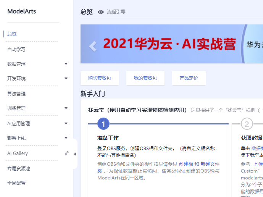
Task: Open 总览 in sidebar
Action: coord(12,34)
